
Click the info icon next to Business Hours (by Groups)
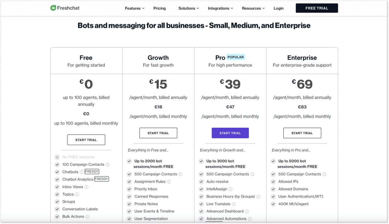point(258,197)
